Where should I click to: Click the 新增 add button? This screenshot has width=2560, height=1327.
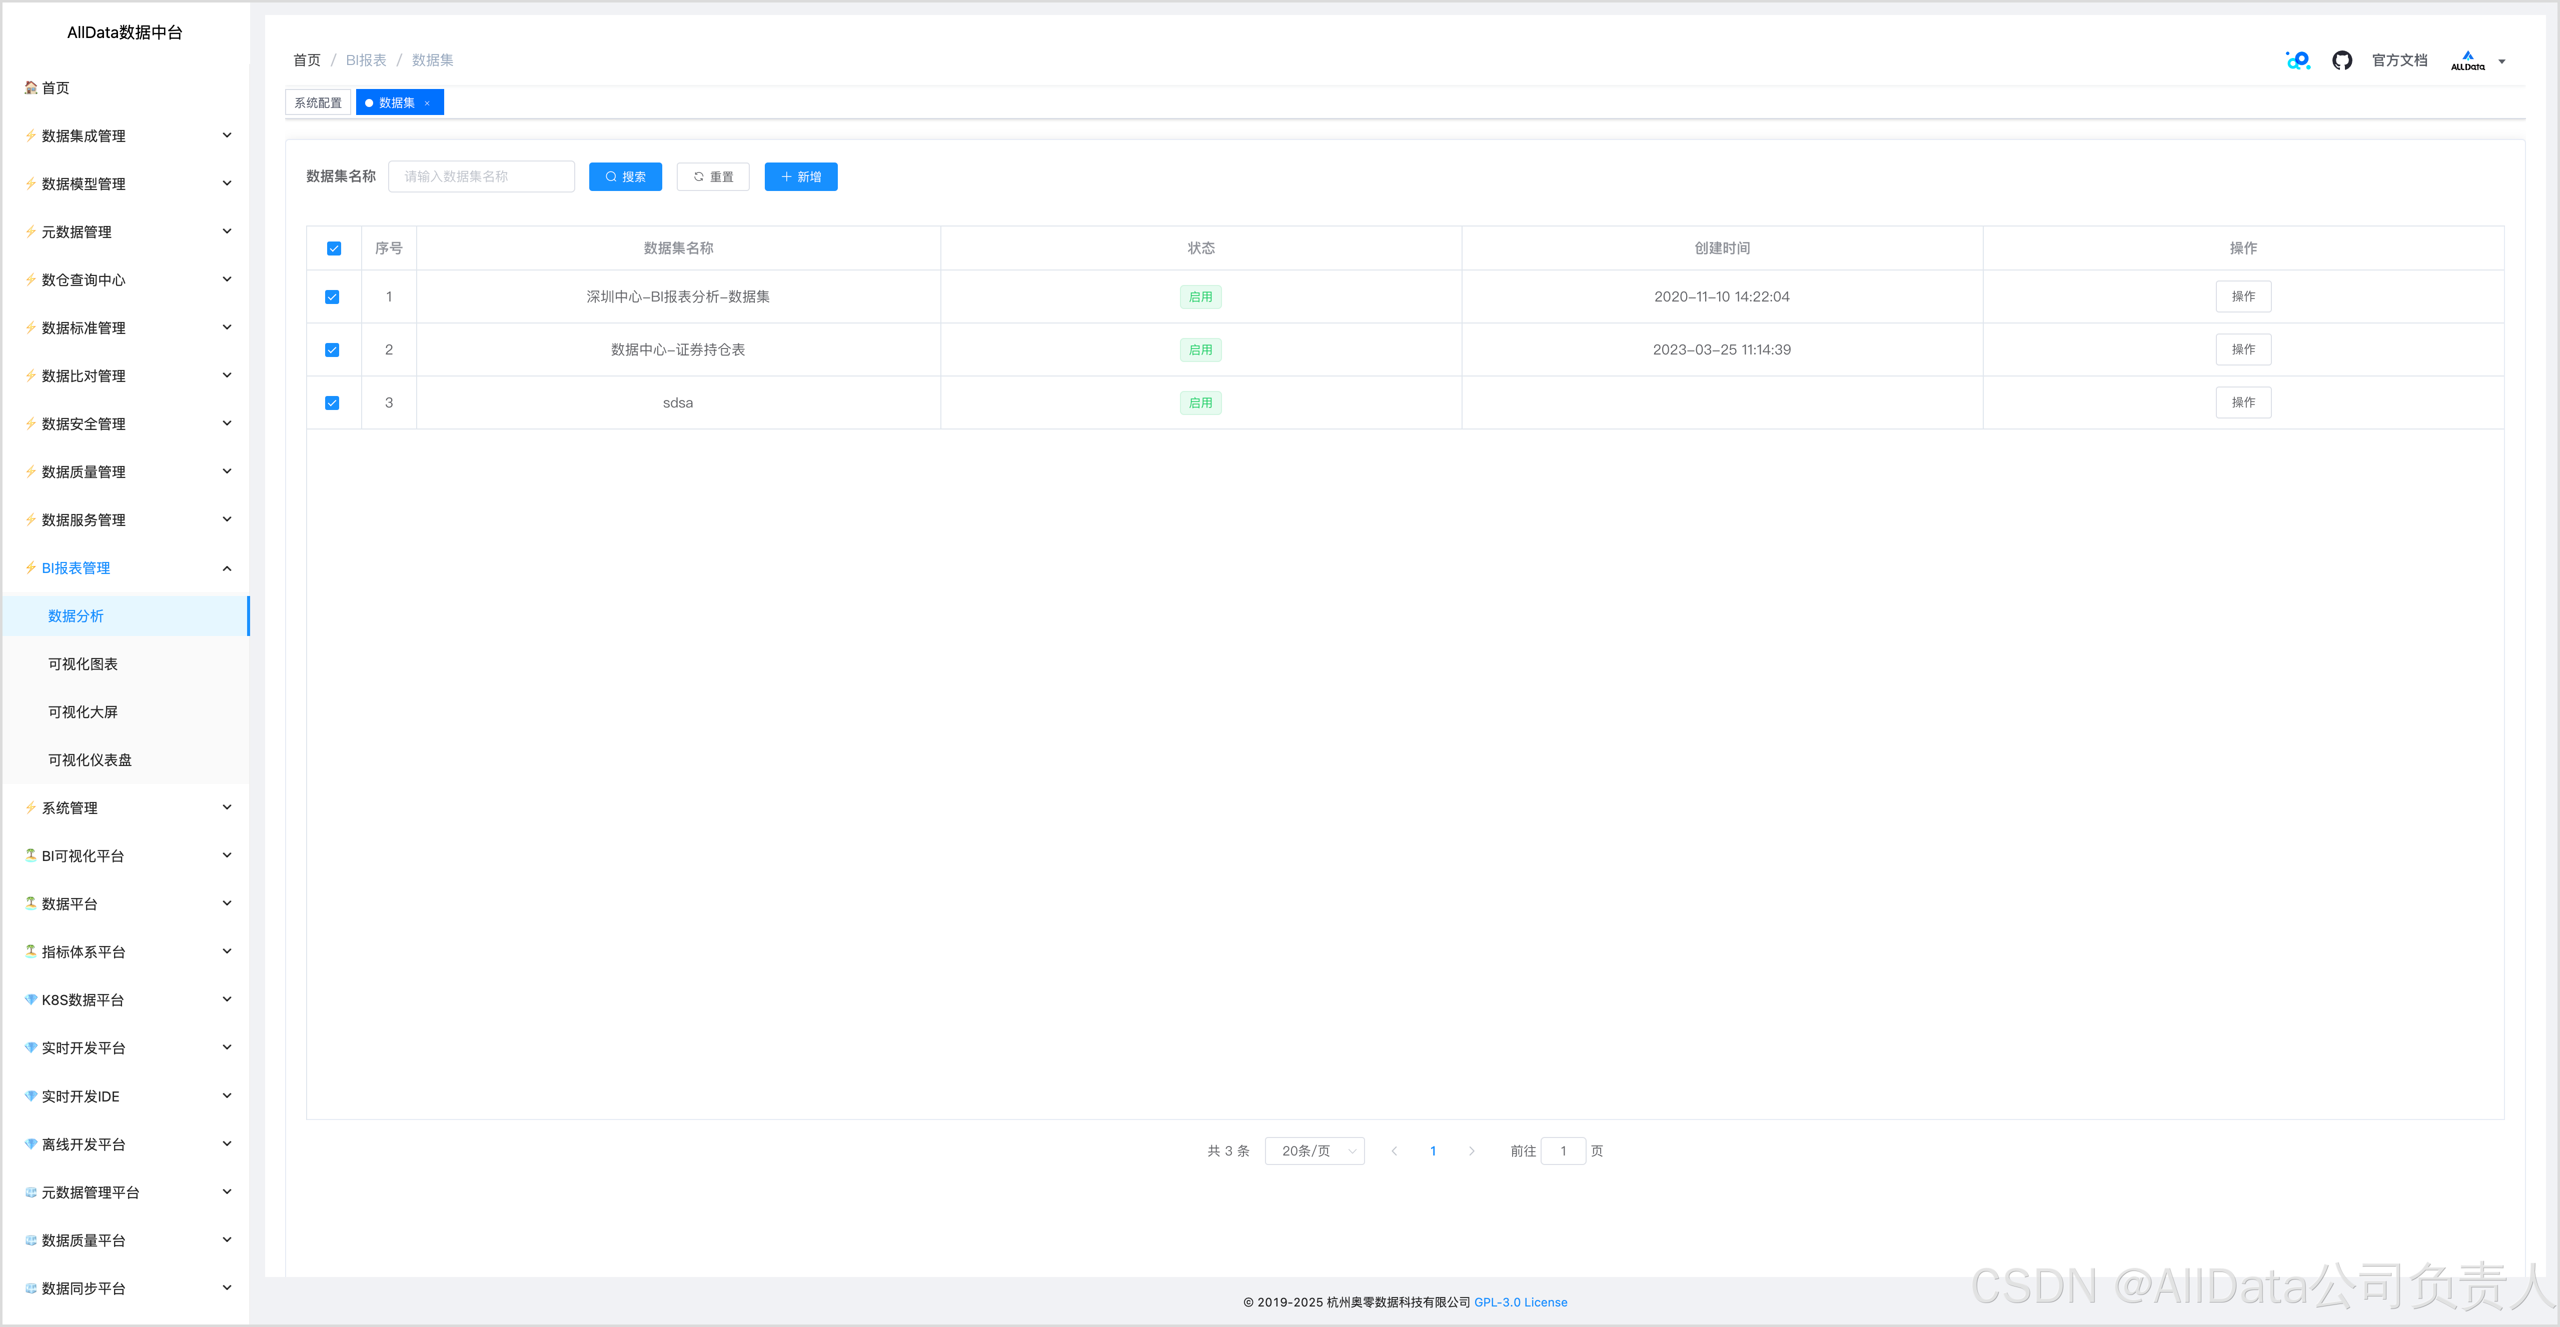point(800,177)
